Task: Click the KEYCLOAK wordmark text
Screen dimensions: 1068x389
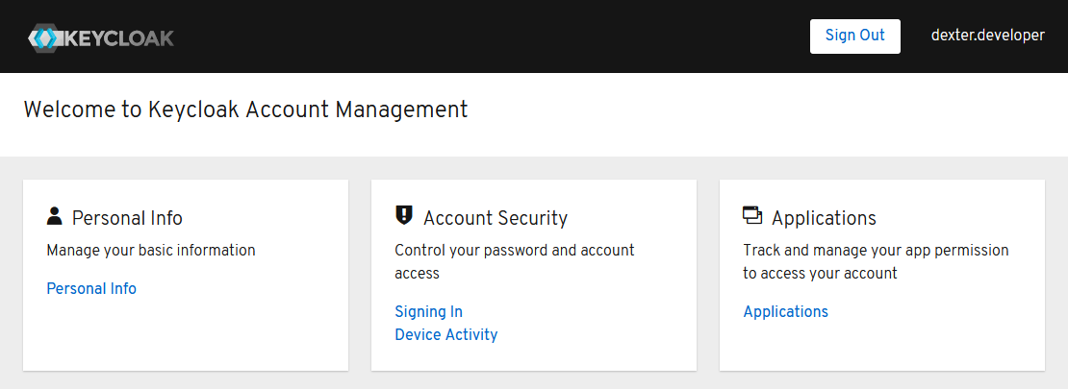Action: pos(118,38)
